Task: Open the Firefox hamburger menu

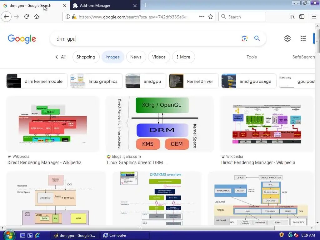Action: pyautogui.click(x=314, y=17)
